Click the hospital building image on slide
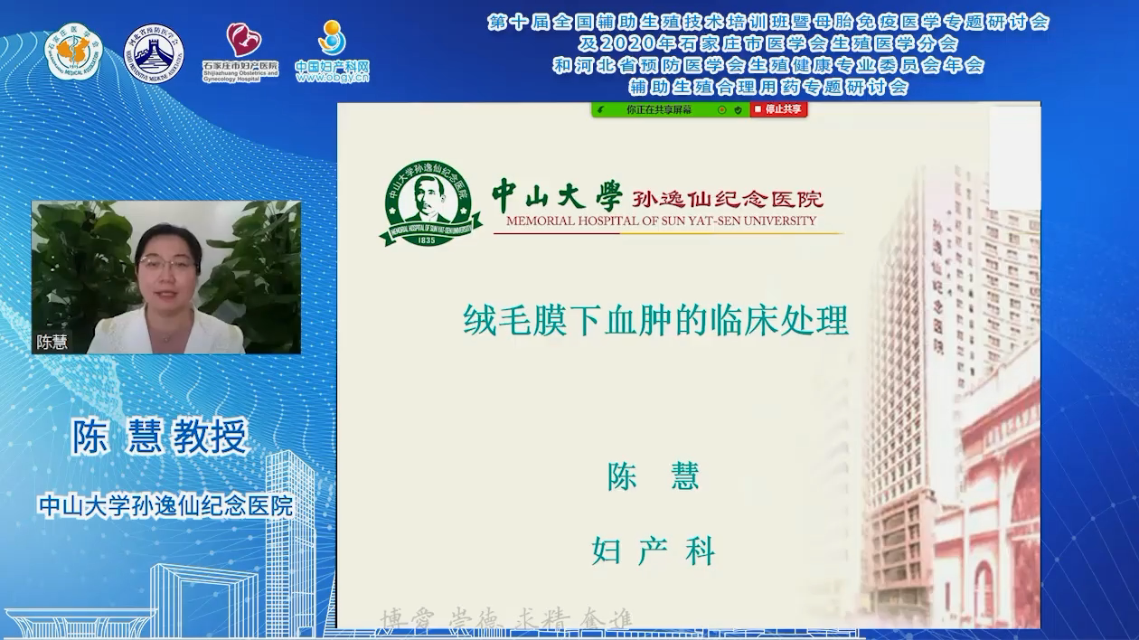 [x=949, y=407]
